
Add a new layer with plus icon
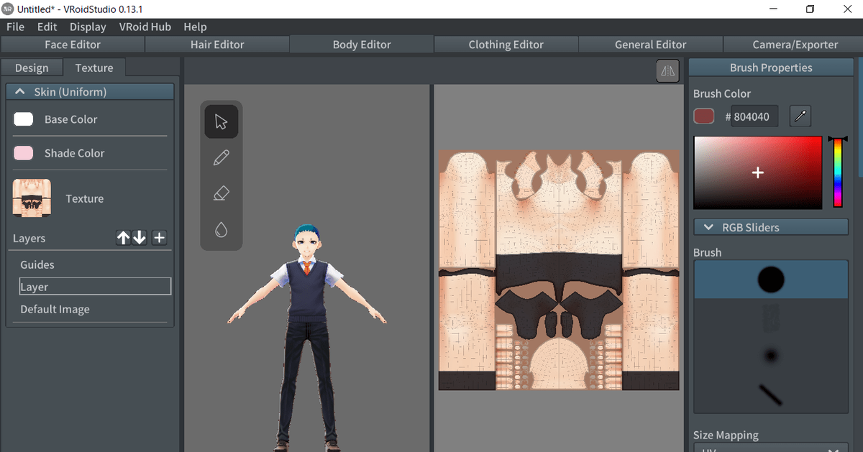[159, 238]
